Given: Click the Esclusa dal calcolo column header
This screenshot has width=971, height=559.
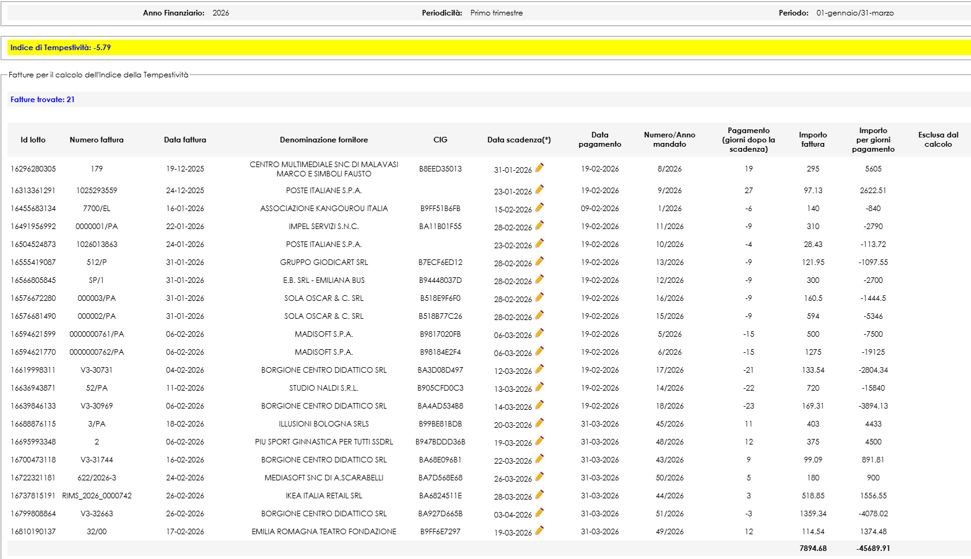Looking at the screenshot, I should [938, 139].
